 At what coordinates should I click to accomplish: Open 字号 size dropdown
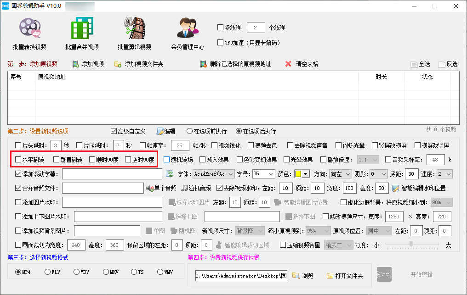coord(263,174)
